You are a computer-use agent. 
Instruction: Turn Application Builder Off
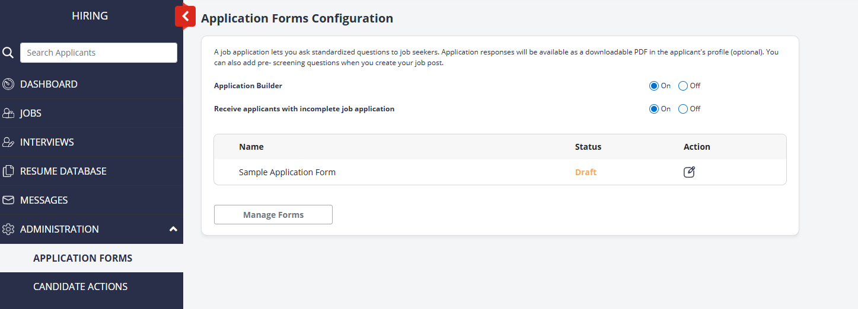click(x=683, y=86)
